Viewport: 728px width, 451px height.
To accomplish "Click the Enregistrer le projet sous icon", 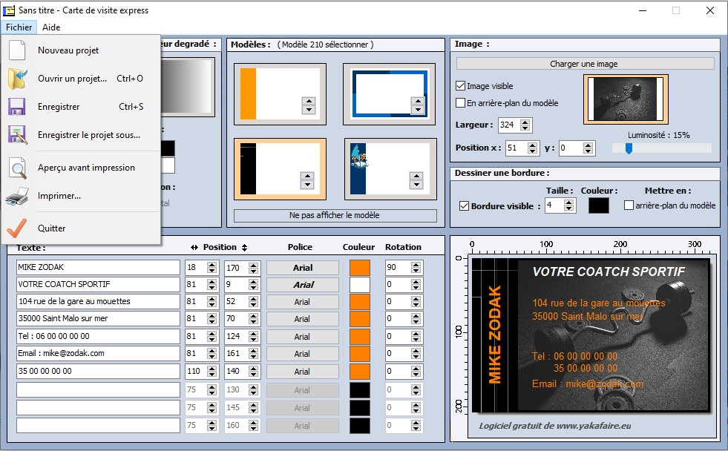I will point(16,135).
